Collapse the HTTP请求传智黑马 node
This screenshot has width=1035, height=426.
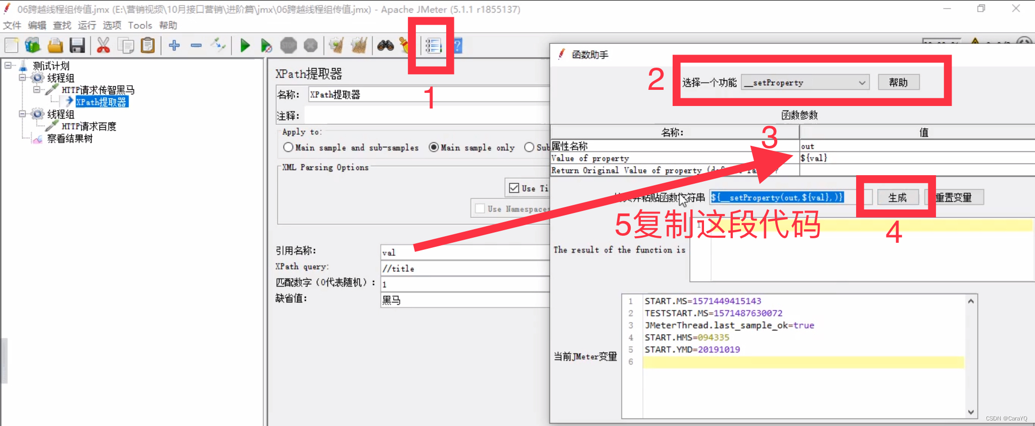coord(37,90)
